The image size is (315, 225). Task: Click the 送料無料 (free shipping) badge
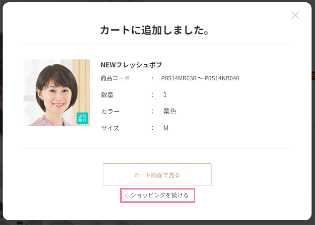tap(82, 118)
